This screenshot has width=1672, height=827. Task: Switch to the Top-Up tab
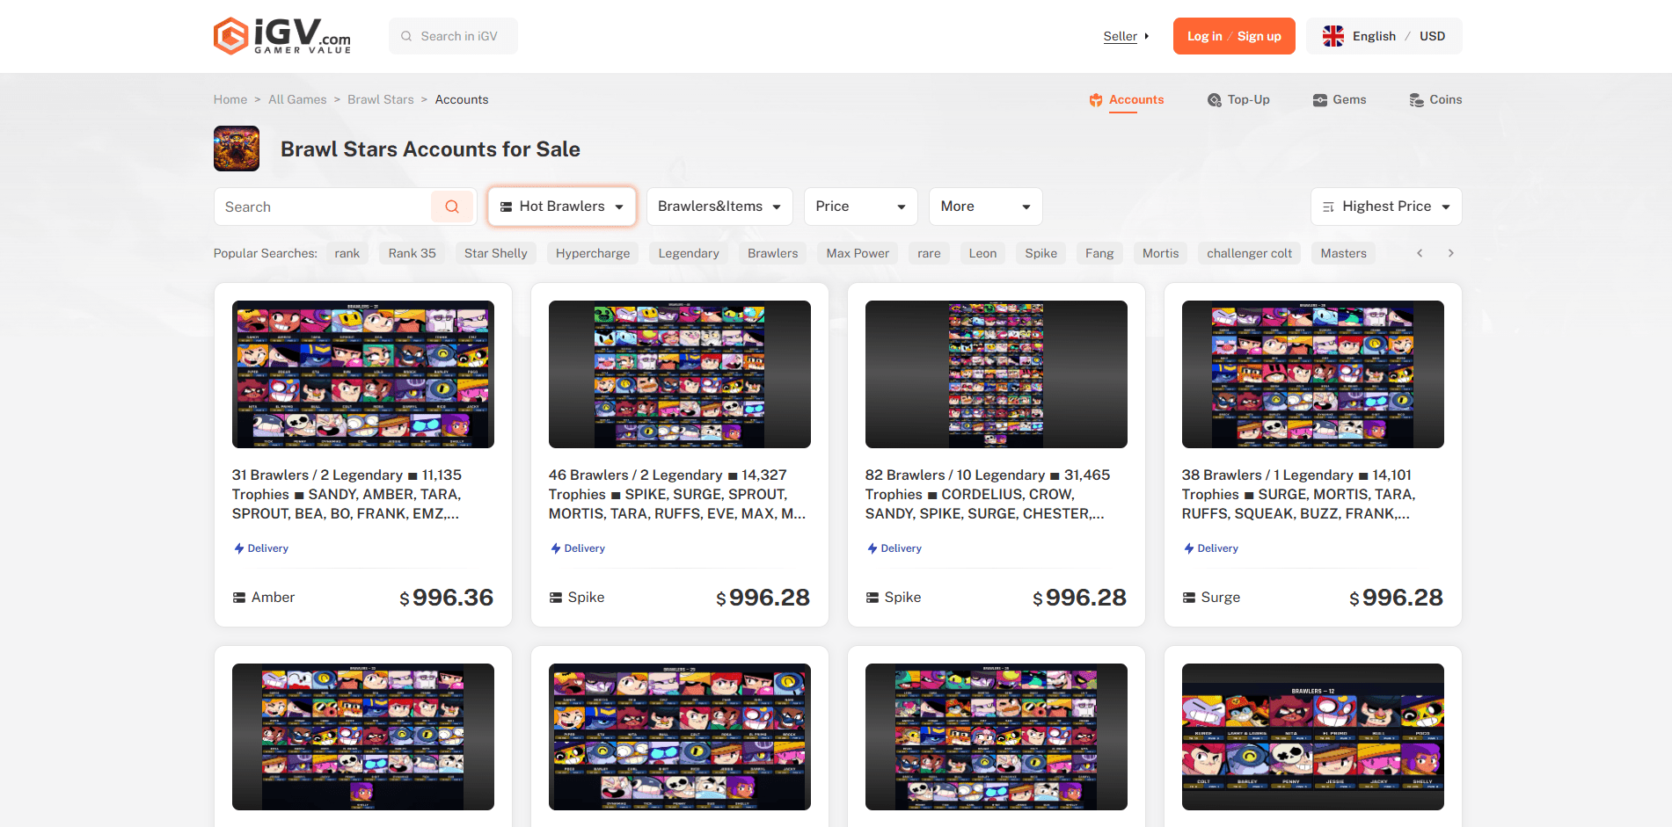1238,99
